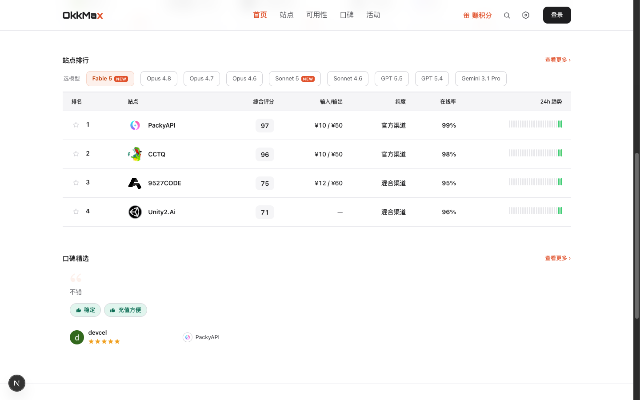Click 9527CODE's score badge 75

pyautogui.click(x=265, y=184)
